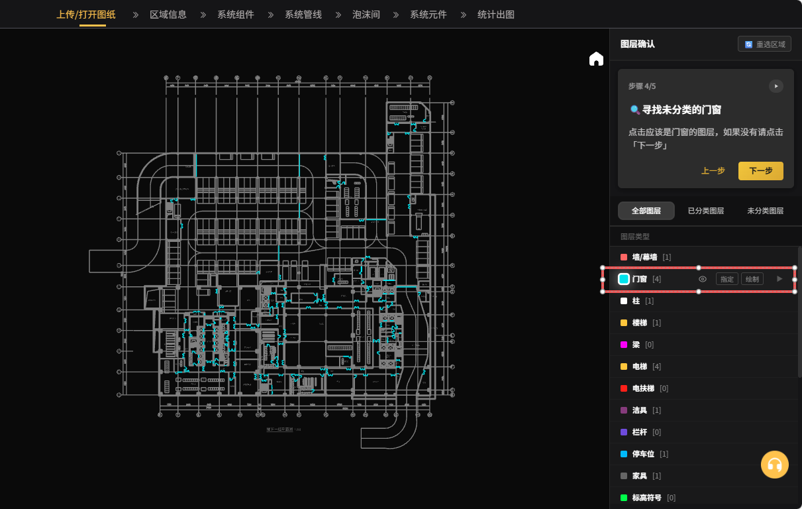Screen dimensions: 802x509
Task: Toggle visibility eye for 门窗 layer
Action: tap(703, 279)
